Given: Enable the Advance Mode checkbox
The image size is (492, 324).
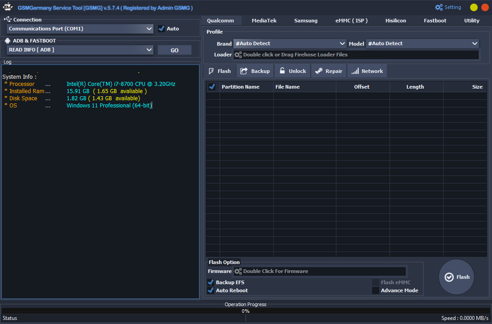Looking at the screenshot, I should pos(376,290).
